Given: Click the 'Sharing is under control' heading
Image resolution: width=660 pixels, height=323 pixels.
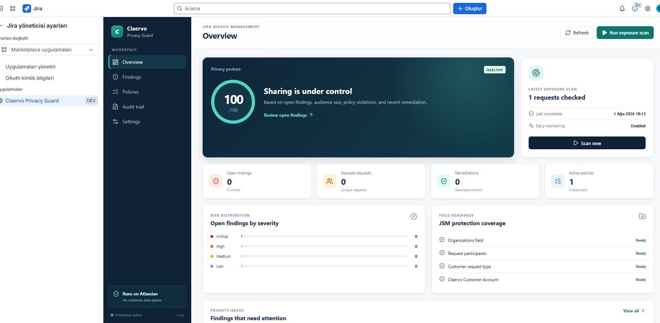Looking at the screenshot, I should 308,91.
